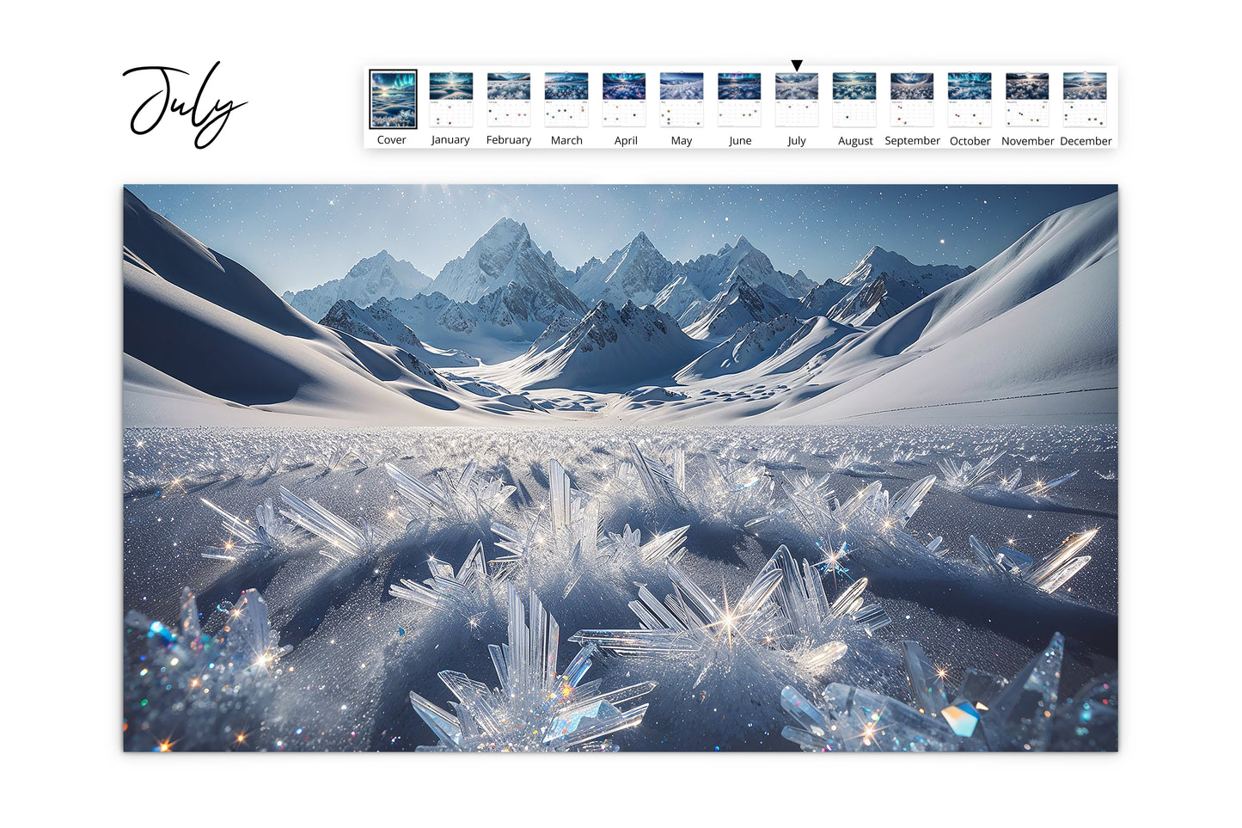Viewport: 1242px width, 828px height.
Task: Click the "May" label text
Action: click(x=682, y=141)
